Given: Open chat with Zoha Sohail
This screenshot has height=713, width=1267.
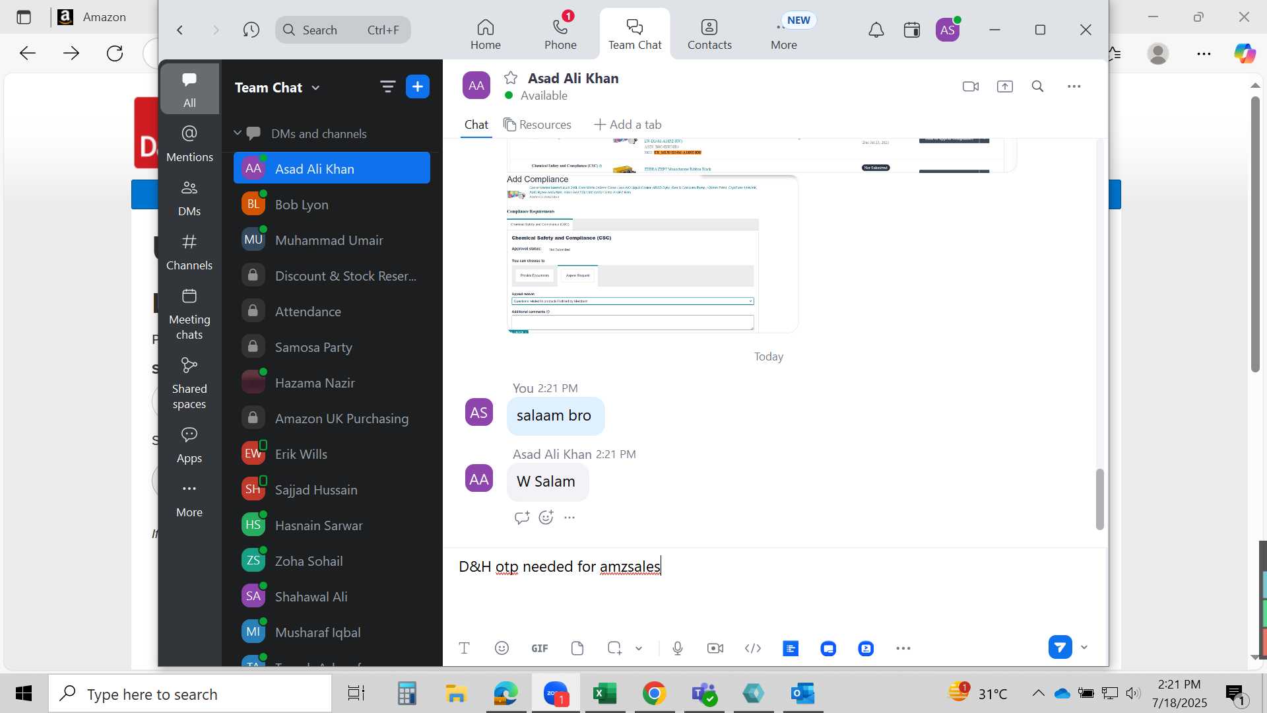Looking at the screenshot, I should tap(332, 561).
